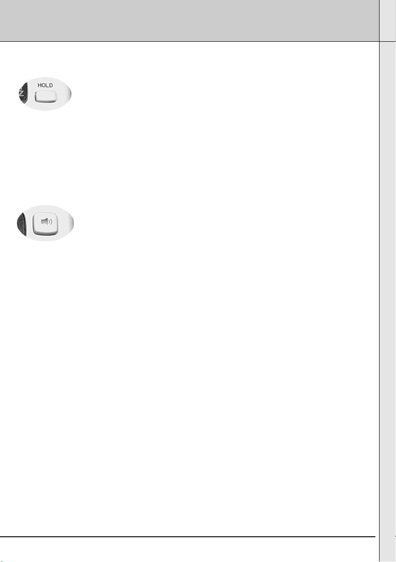Click the blank body area right of speaker picture
The image size is (396, 562).
click(224, 223)
